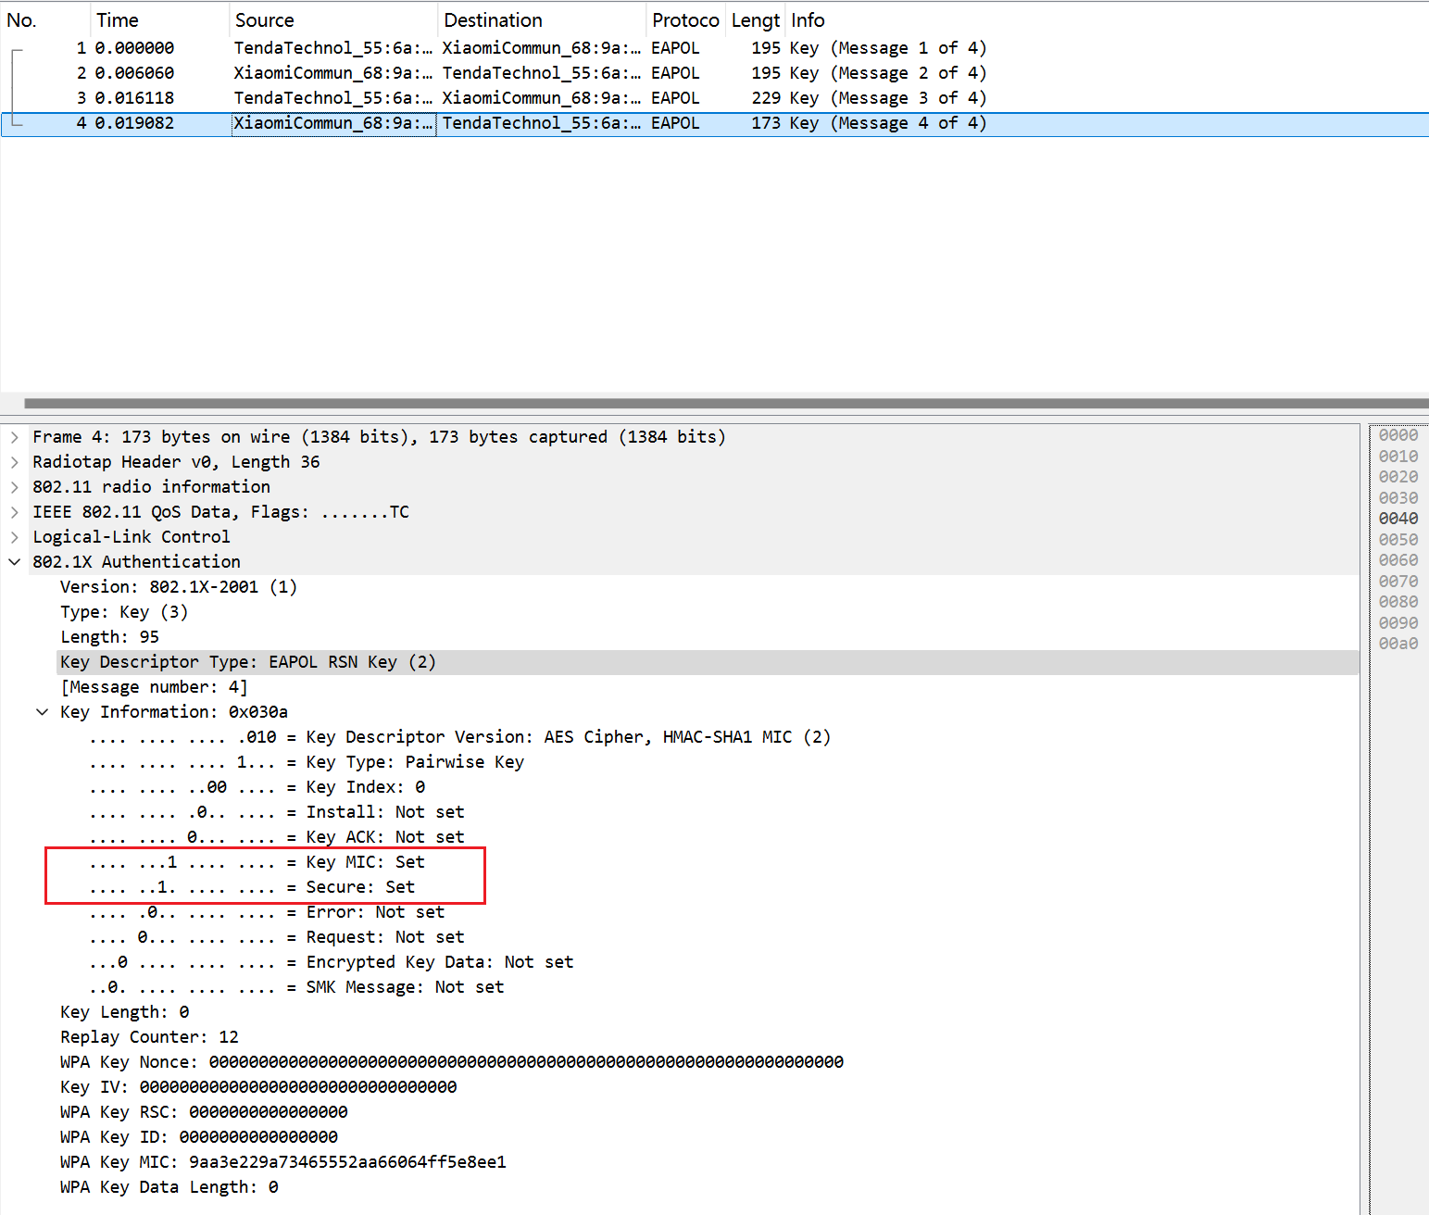Sort packets by the Destination column header
Image resolution: width=1429 pixels, height=1215 pixels.
point(542,20)
